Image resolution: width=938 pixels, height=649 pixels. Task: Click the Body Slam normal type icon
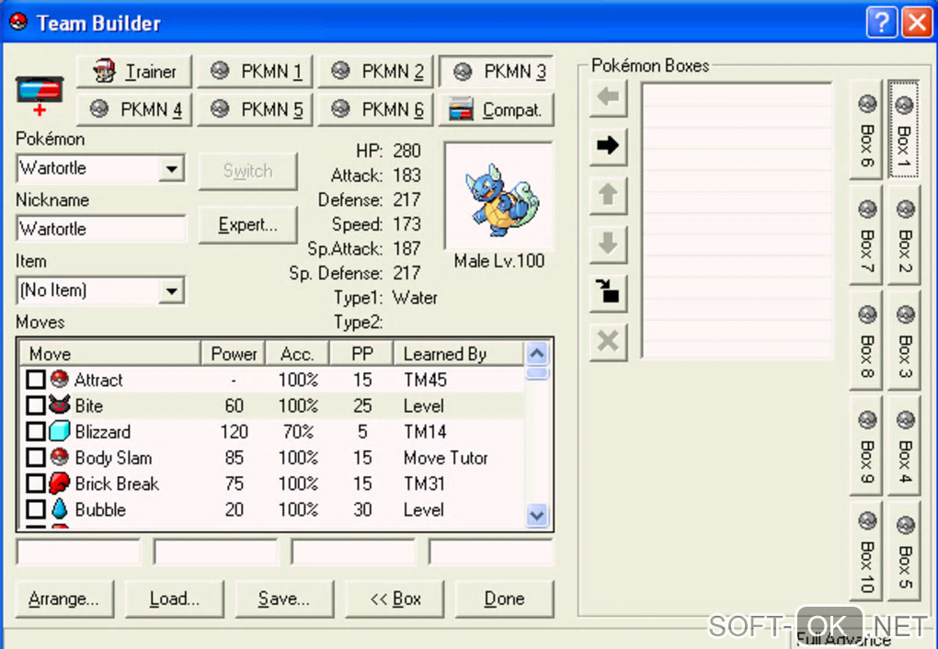[x=60, y=457]
